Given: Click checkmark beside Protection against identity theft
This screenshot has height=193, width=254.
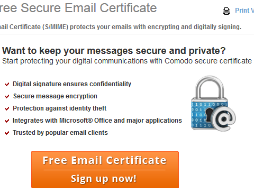Looking at the screenshot, I should (x=7, y=108).
